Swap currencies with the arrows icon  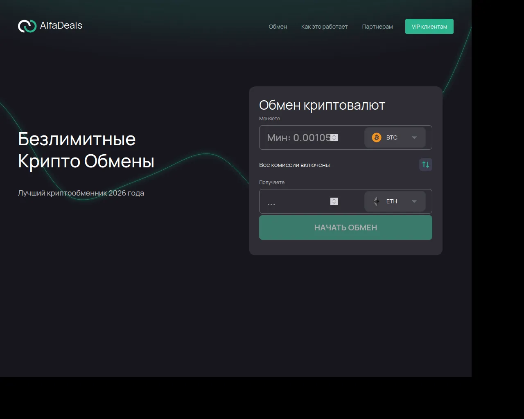click(426, 164)
